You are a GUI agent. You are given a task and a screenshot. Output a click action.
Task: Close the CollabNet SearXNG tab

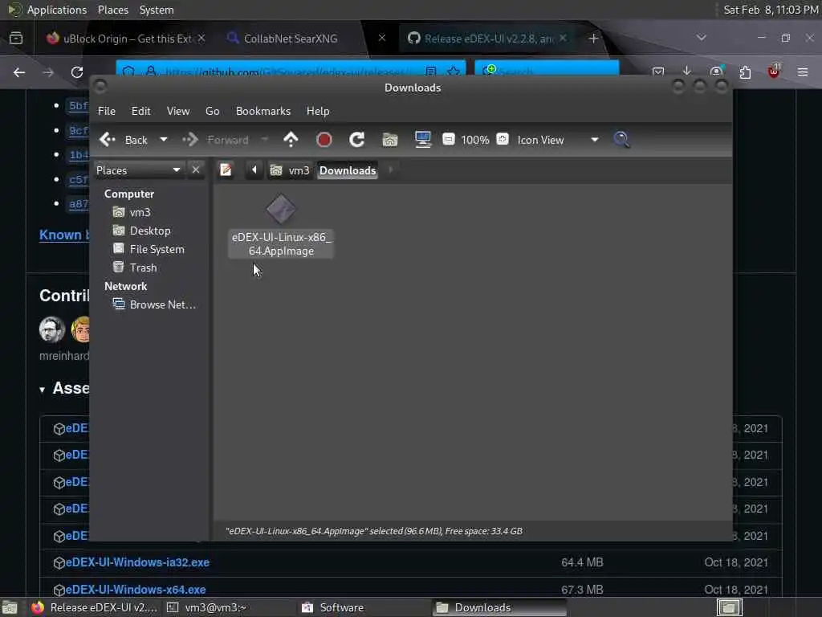tap(382, 38)
